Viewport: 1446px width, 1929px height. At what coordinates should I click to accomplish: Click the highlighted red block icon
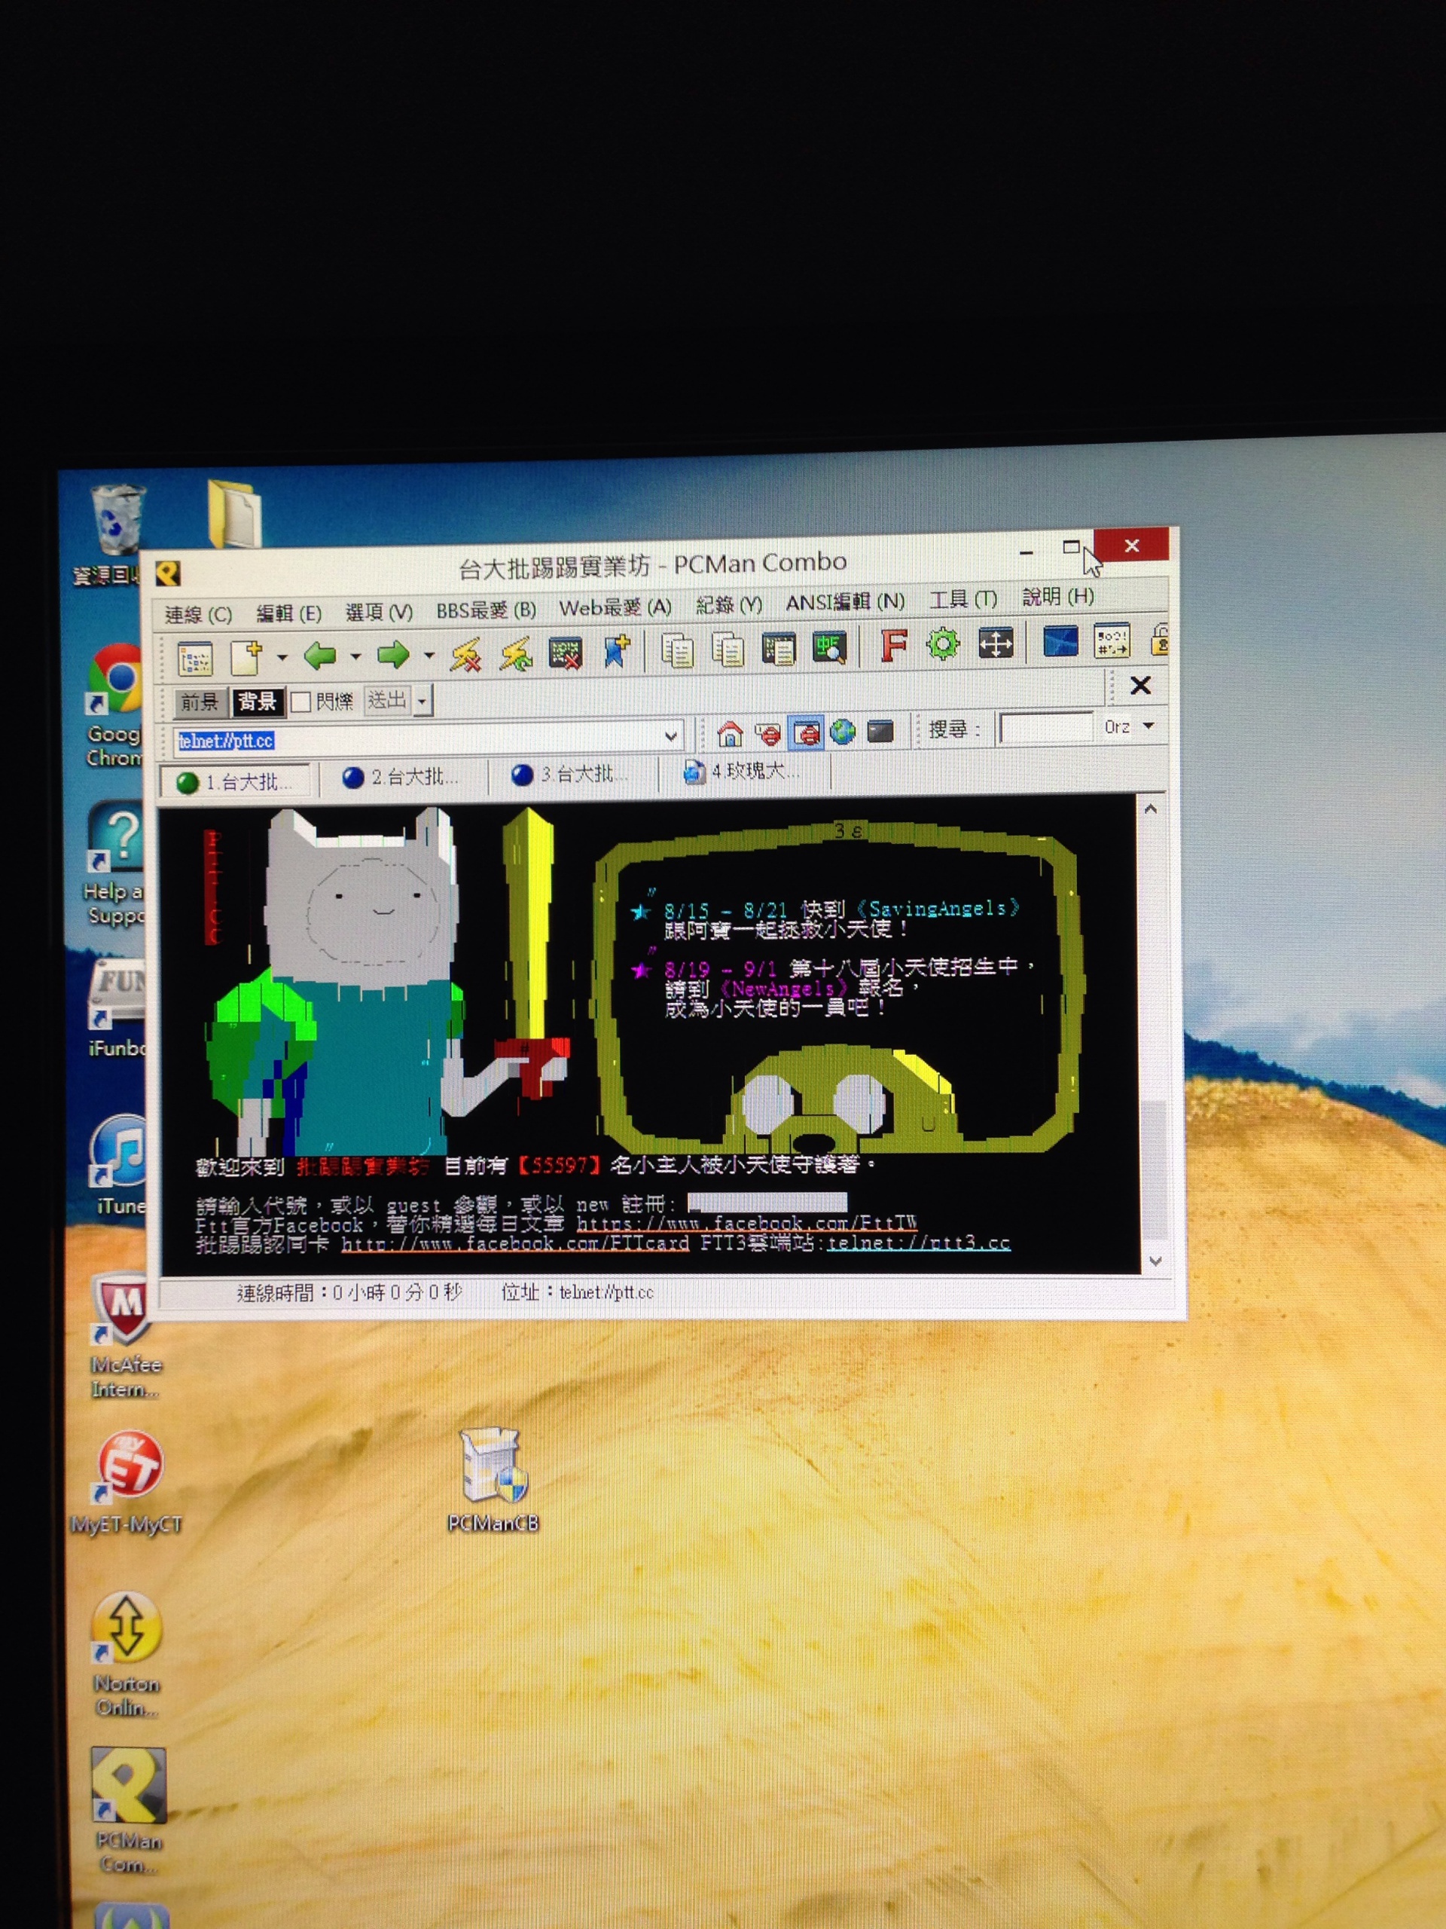pos(807,732)
